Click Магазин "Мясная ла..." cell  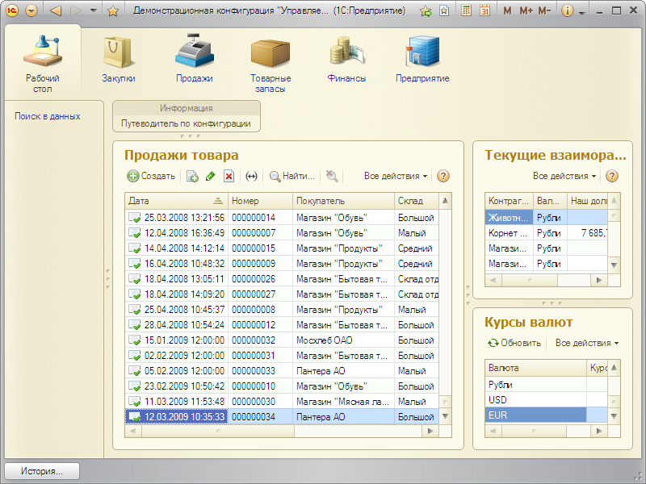(344, 401)
